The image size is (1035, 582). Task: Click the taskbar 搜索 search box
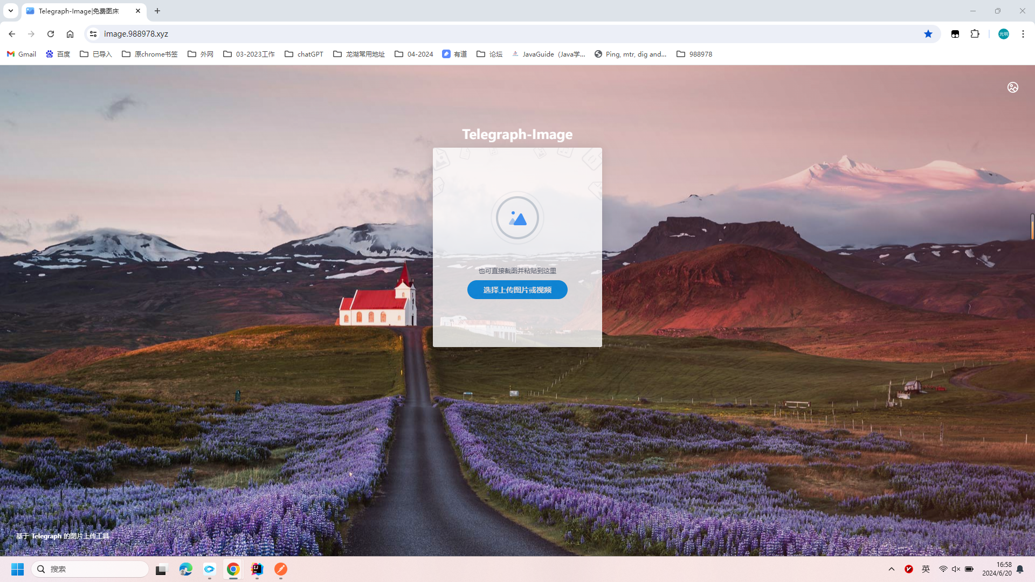coord(90,569)
